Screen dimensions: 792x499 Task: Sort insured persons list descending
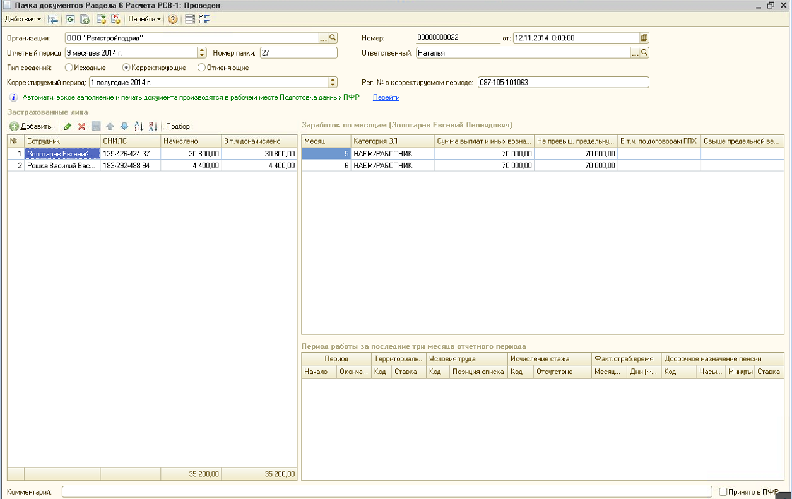coord(153,126)
